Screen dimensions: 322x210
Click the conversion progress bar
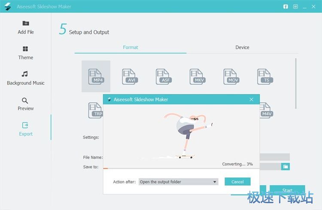(181, 168)
